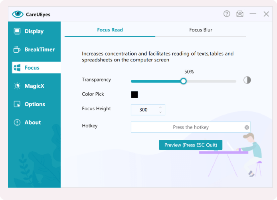The height and width of the screenshot is (200, 277).
Task: Switch to the Focus Blur tab
Action: pos(201,30)
